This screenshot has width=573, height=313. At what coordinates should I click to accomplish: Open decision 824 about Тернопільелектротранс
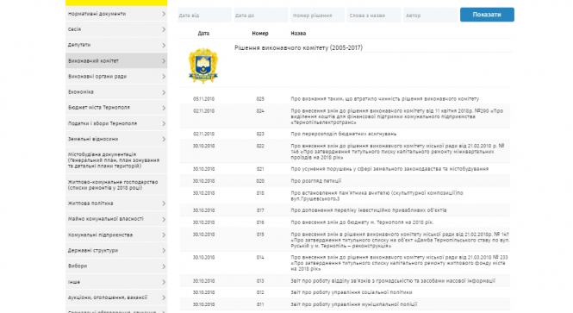click(397, 116)
